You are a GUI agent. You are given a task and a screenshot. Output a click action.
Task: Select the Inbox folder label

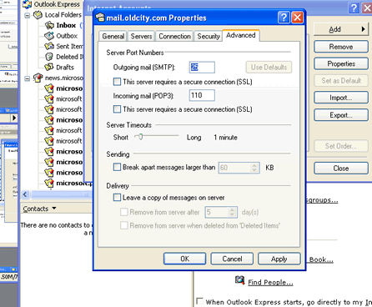[x=66, y=25]
